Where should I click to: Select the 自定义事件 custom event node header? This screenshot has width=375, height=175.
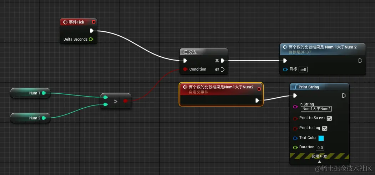click(x=221, y=89)
